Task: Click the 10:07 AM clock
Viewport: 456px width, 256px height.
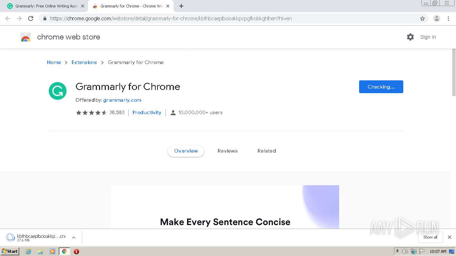Action: (438, 251)
